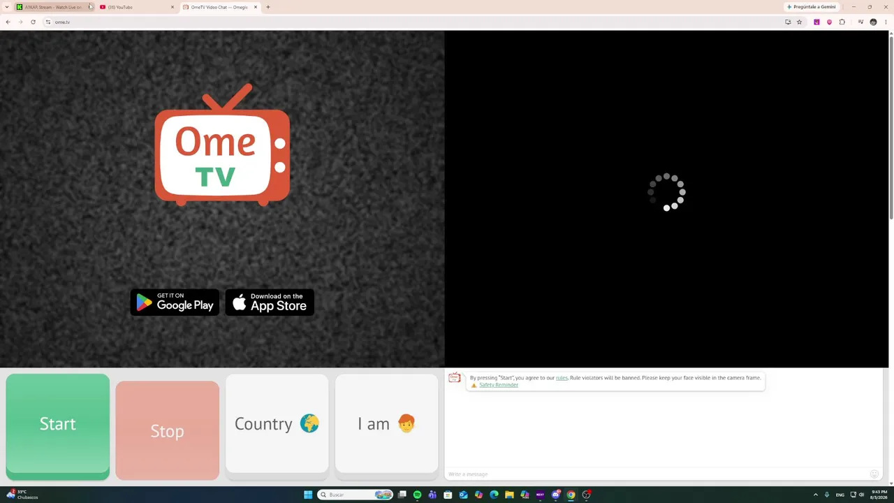Viewport: 894px width, 503px height.
Task: Click the ENG language indicator
Action: tap(840, 495)
